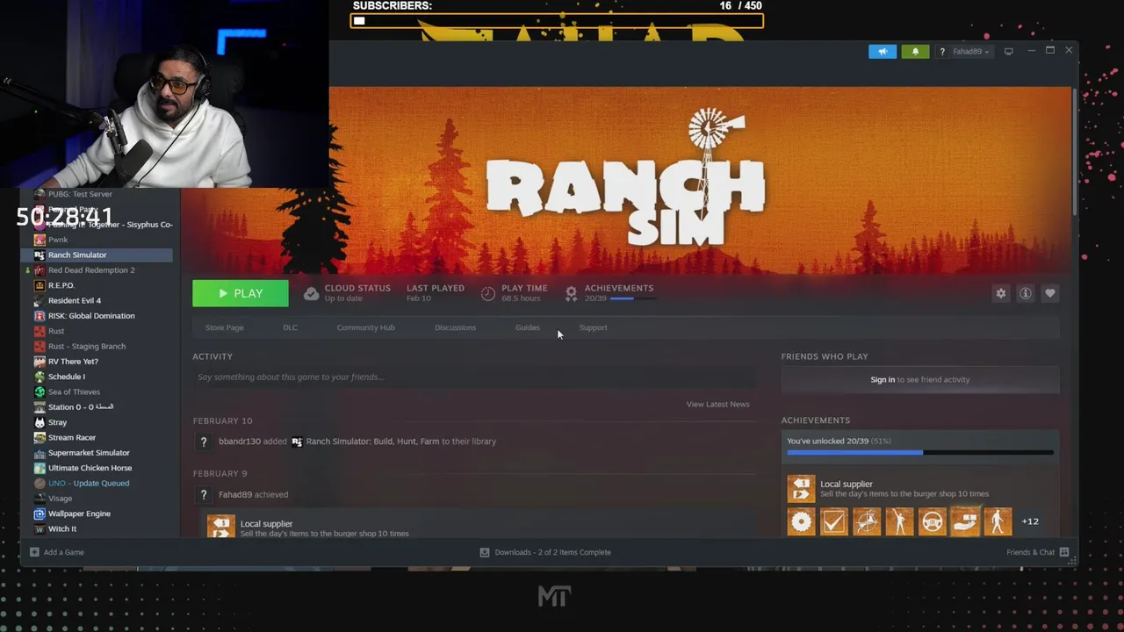Open the green bell notifications button
This screenshot has height=632, width=1124.
(915, 52)
